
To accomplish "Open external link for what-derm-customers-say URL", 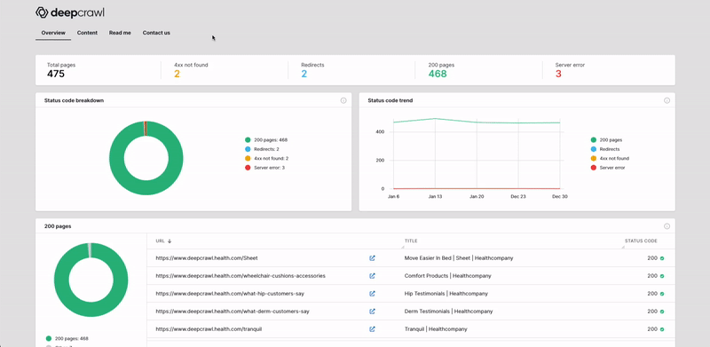I will coord(372,312).
